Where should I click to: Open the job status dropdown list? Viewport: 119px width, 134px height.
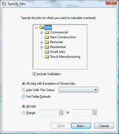click(78, 90)
